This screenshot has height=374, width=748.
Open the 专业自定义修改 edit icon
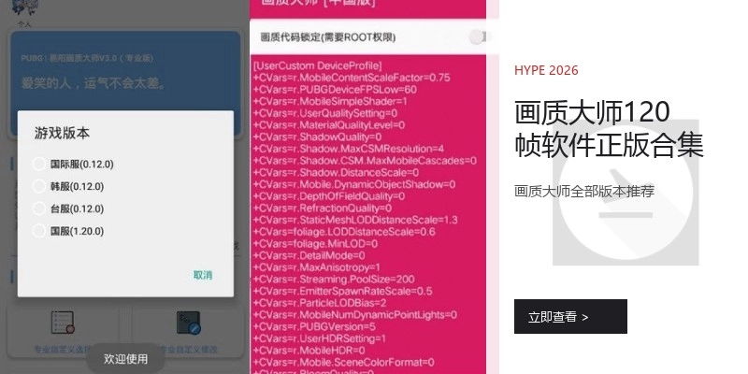(189, 323)
